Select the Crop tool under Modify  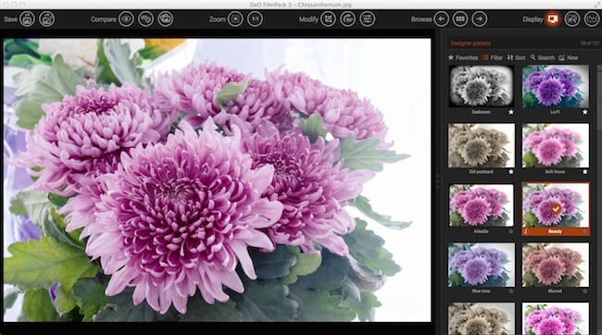(328, 19)
